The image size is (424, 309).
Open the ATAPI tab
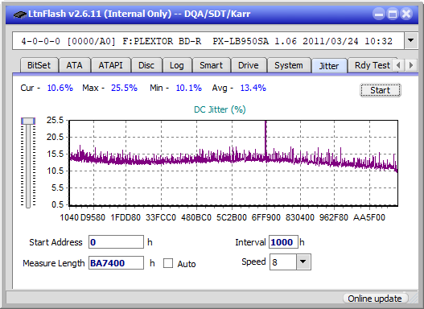(110, 65)
